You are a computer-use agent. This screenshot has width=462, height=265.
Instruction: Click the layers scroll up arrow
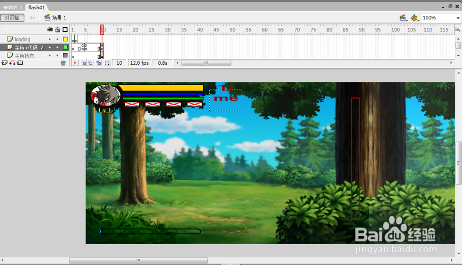coord(458,39)
